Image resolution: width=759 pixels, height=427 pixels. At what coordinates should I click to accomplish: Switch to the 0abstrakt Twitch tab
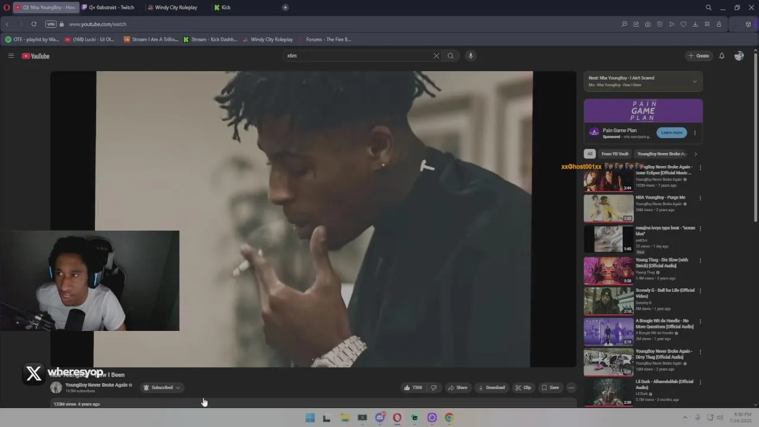111,8
